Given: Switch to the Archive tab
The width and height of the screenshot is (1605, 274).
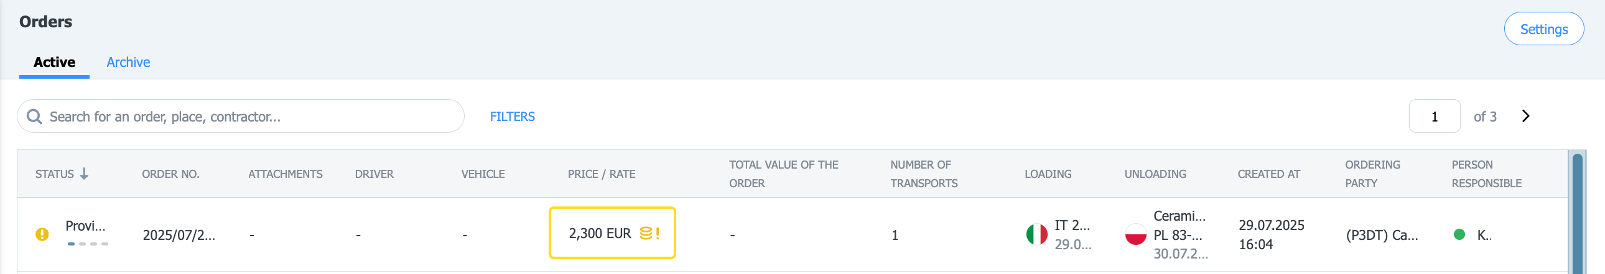Looking at the screenshot, I should pyautogui.click(x=128, y=62).
